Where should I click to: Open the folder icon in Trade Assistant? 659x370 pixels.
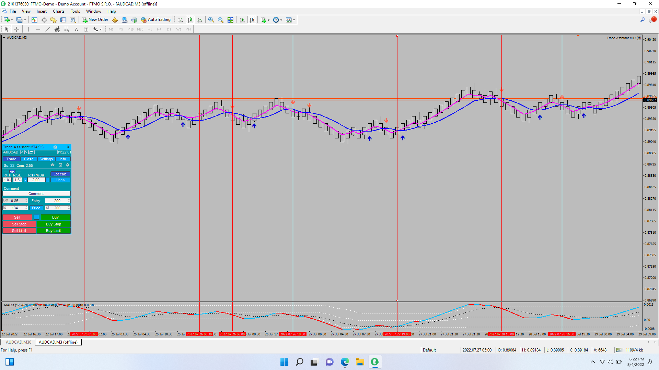click(31, 152)
